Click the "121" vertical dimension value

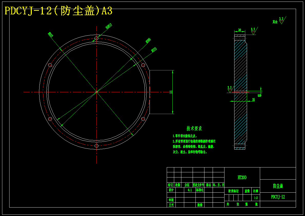pos(171,92)
